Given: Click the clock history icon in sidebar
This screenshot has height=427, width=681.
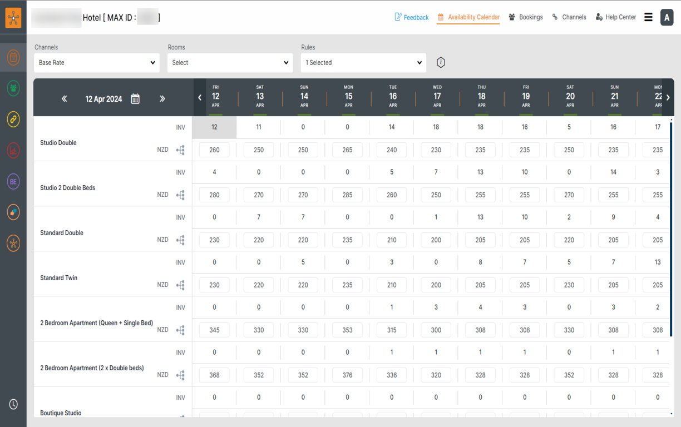Looking at the screenshot, I should point(13,404).
